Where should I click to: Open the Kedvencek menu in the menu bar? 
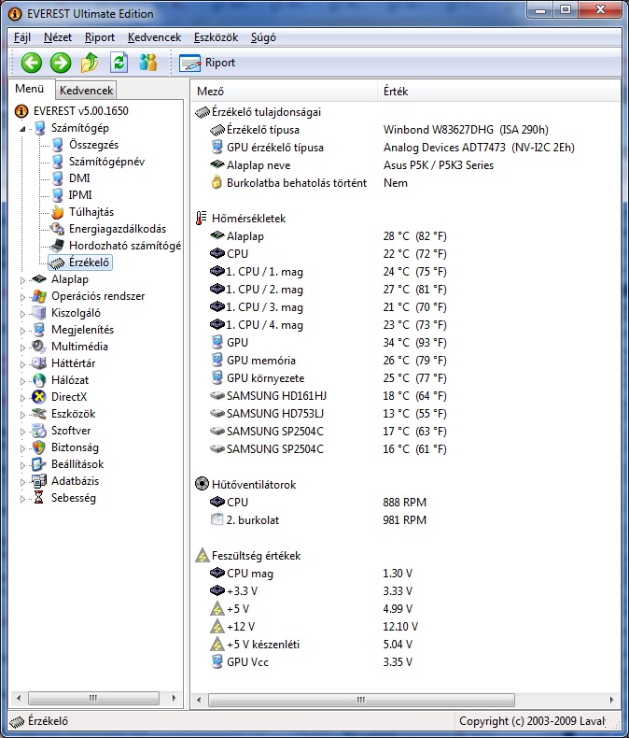tap(154, 37)
